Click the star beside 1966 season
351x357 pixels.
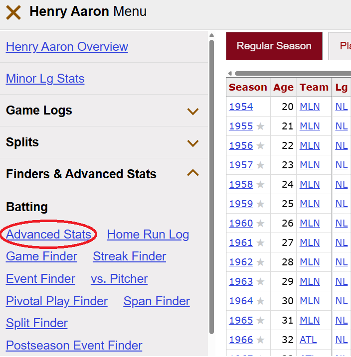point(260,340)
